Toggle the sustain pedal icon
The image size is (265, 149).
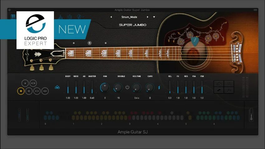pyautogui.click(x=251, y=114)
